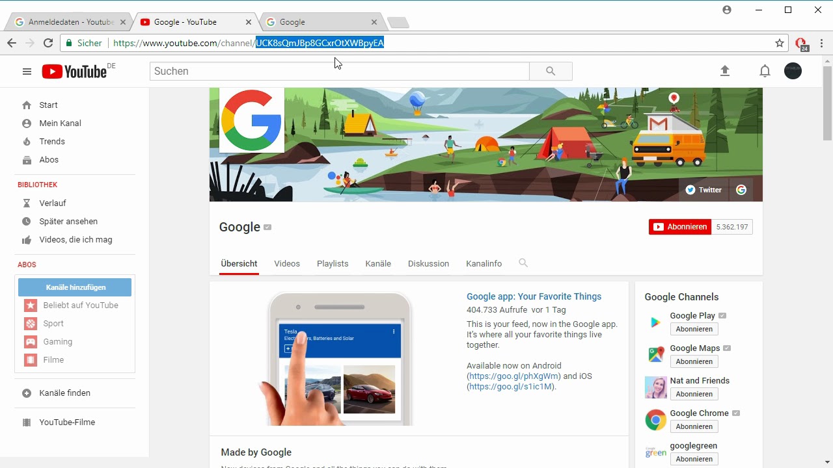
Task: Subscribe to Nat and Friends
Action: [x=694, y=394]
